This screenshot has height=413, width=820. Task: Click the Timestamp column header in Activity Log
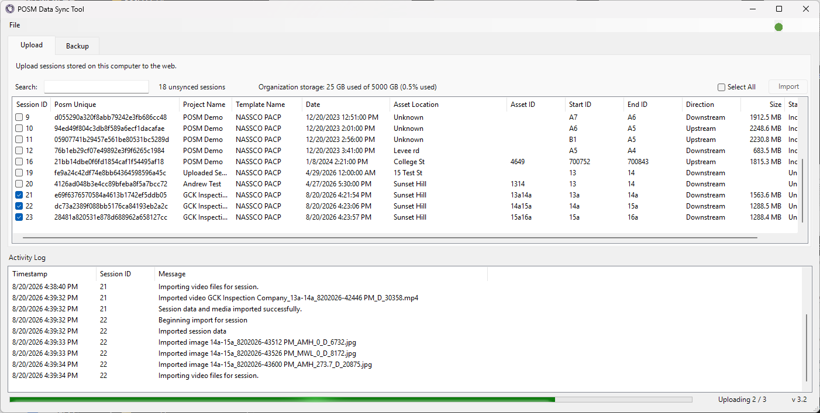(x=52, y=274)
